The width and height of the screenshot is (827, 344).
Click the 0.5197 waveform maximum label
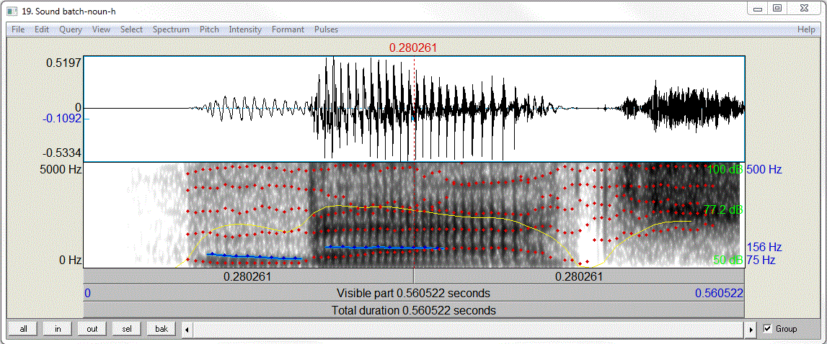coord(63,63)
